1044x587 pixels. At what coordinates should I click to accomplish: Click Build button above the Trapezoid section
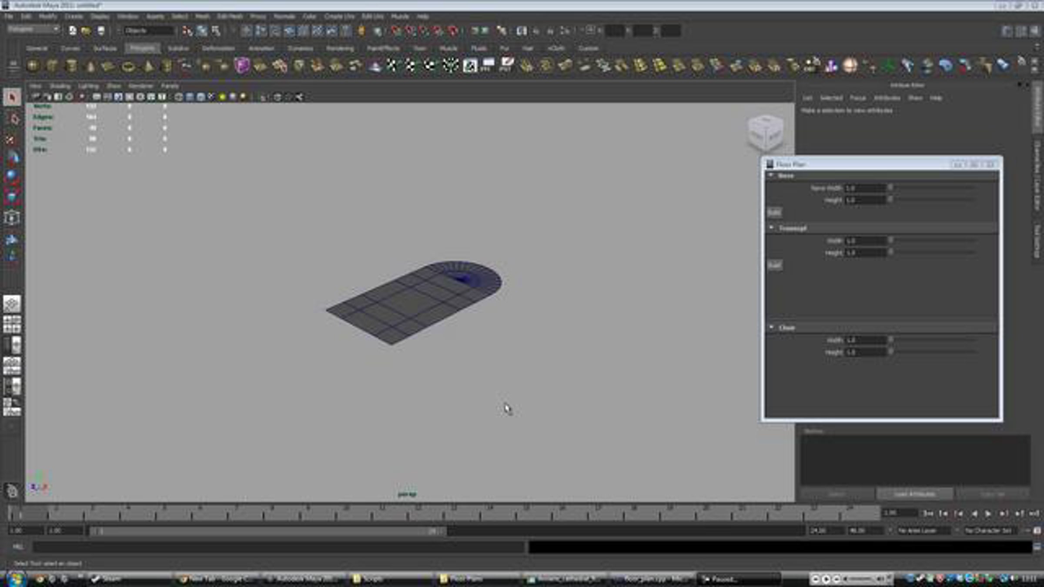coord(774,212)
